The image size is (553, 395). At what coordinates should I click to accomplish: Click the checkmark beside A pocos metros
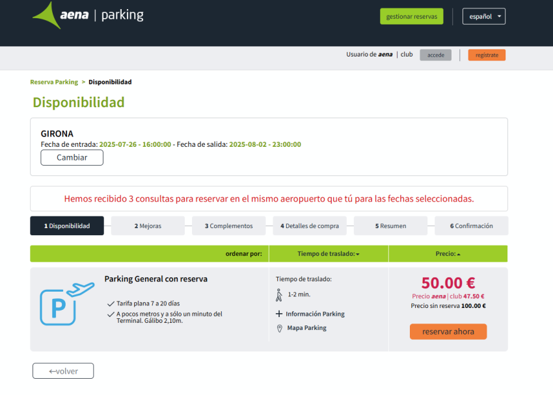click(x=111, y=314)
